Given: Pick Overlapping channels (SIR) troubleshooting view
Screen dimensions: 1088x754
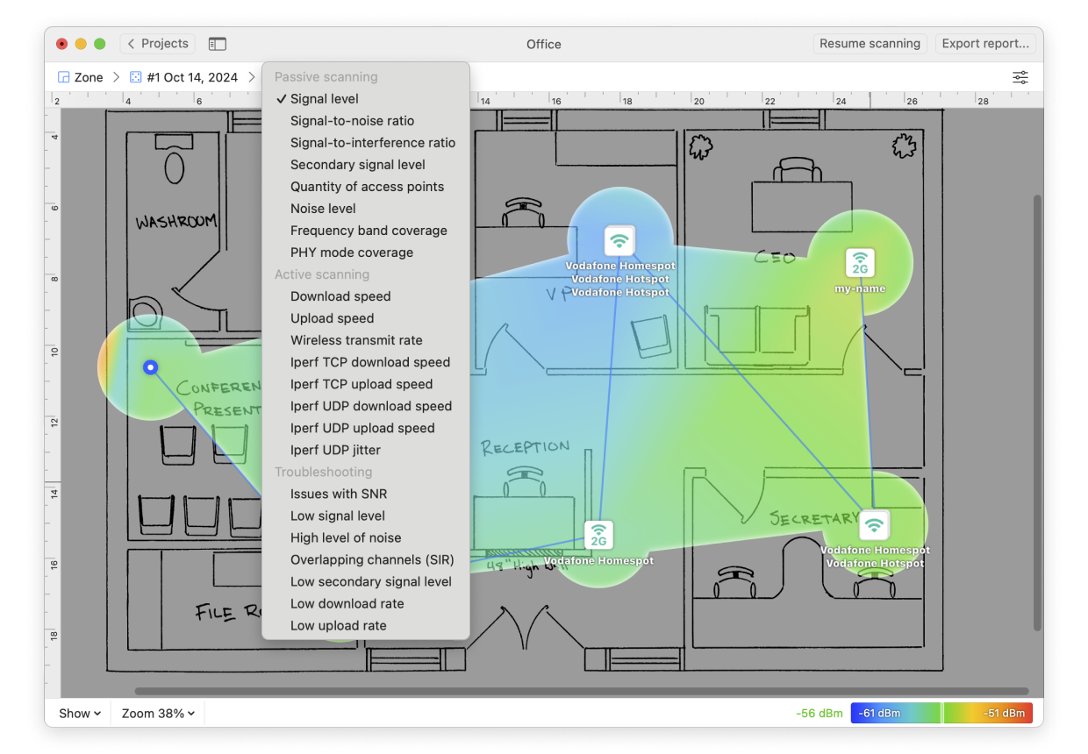Looking at the screenshot, I should [372, 559].
